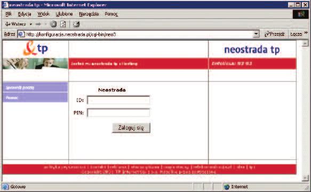The height and width of the screenshot is (192, 311).
Task: Close the Internet Explorer window
Action: pos(305,5)
